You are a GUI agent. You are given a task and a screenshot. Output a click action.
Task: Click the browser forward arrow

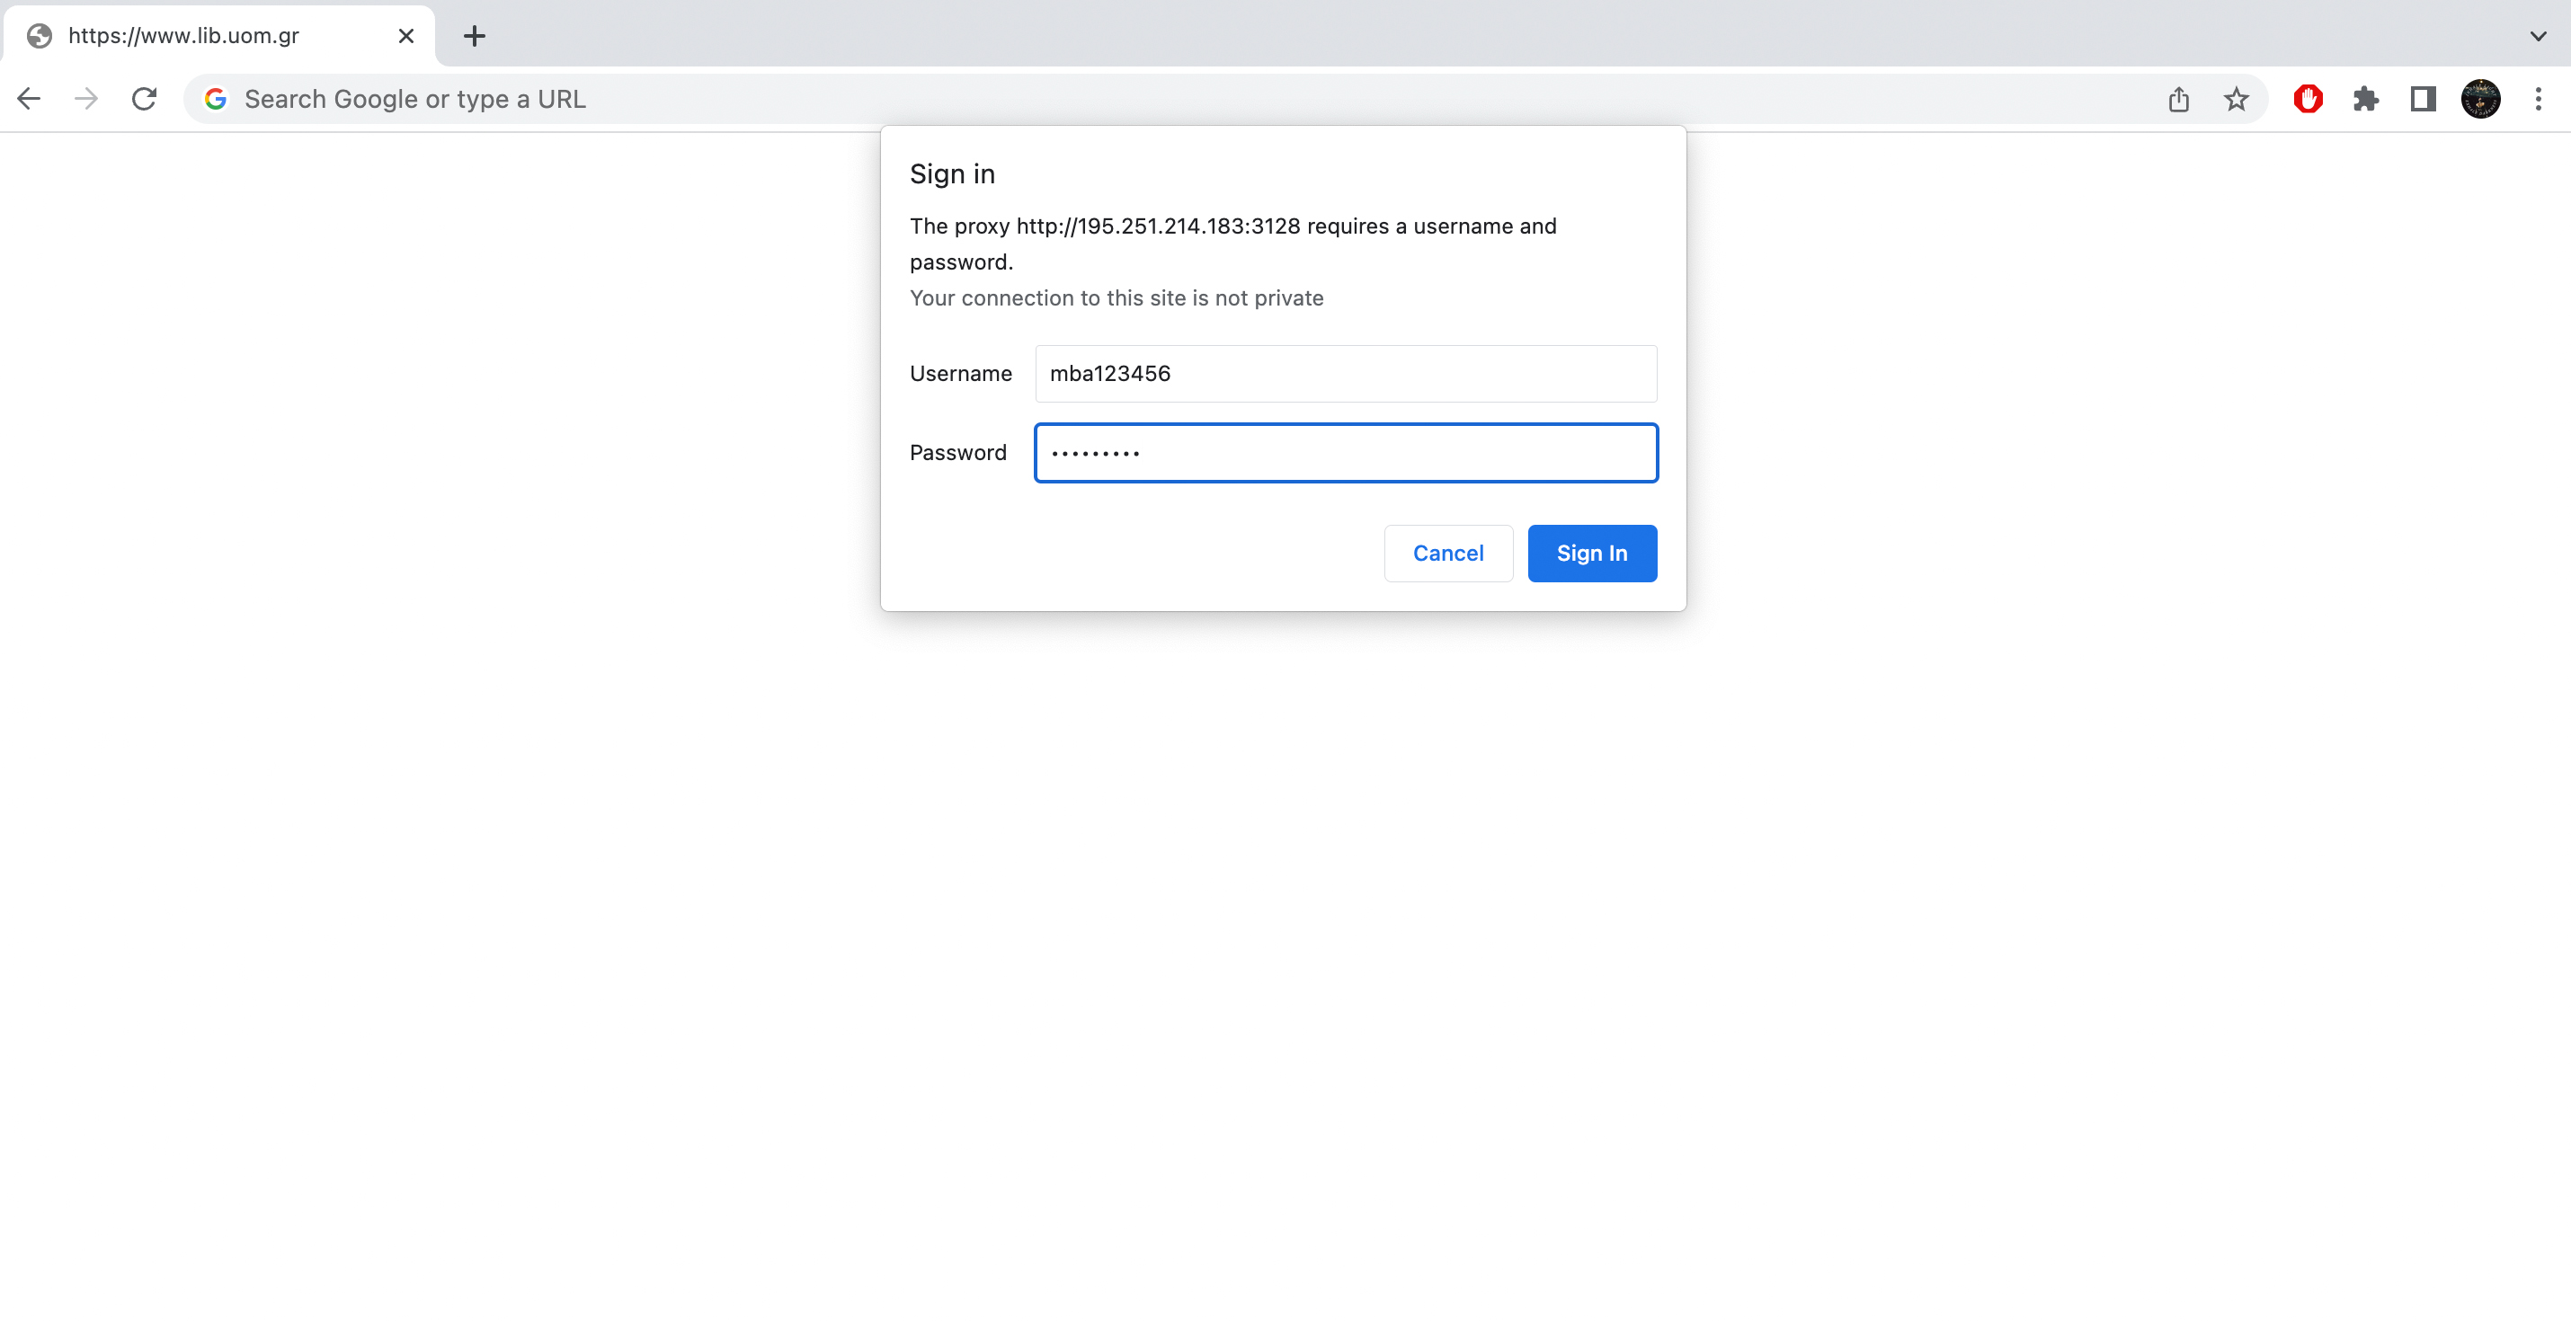coord(87,99)
